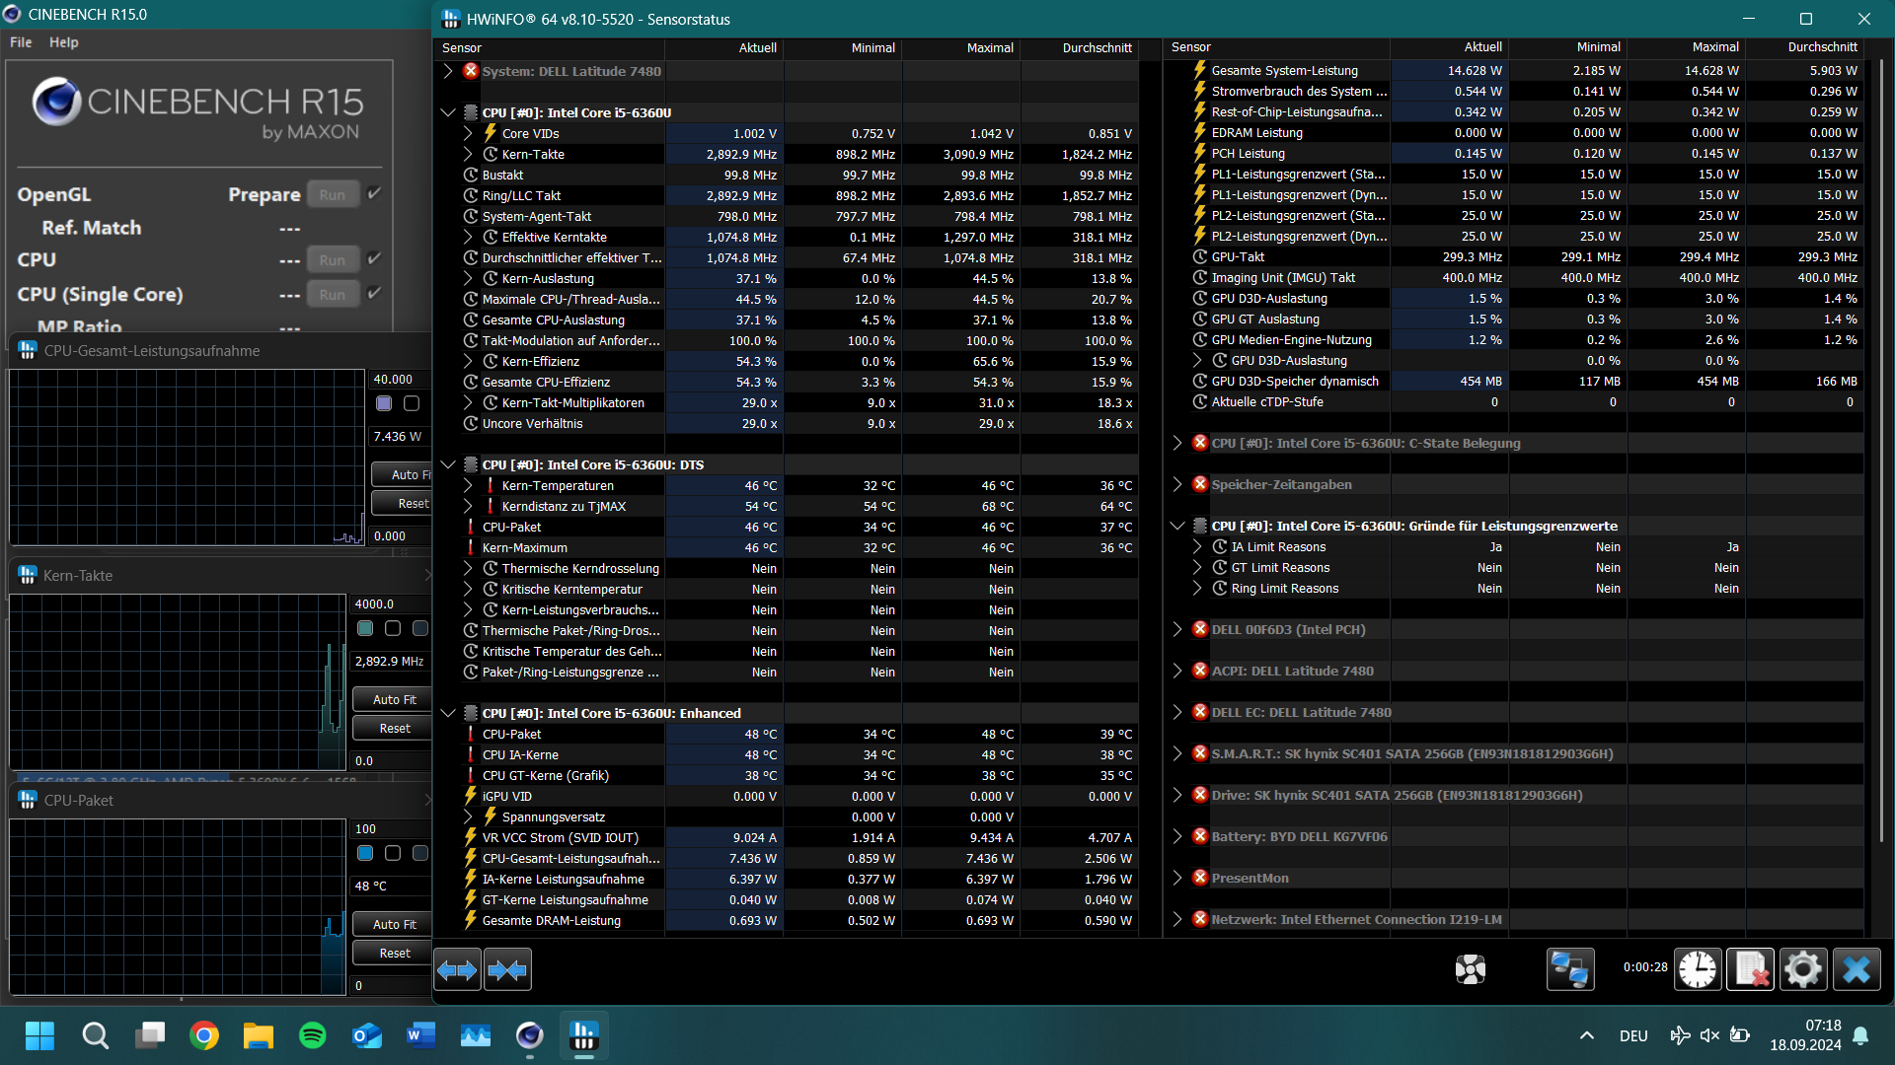This screenshot has width=1895, height=1065.
Task: Collapse the Intel Core i5-6360U sensor group
Action: point(448,112)
